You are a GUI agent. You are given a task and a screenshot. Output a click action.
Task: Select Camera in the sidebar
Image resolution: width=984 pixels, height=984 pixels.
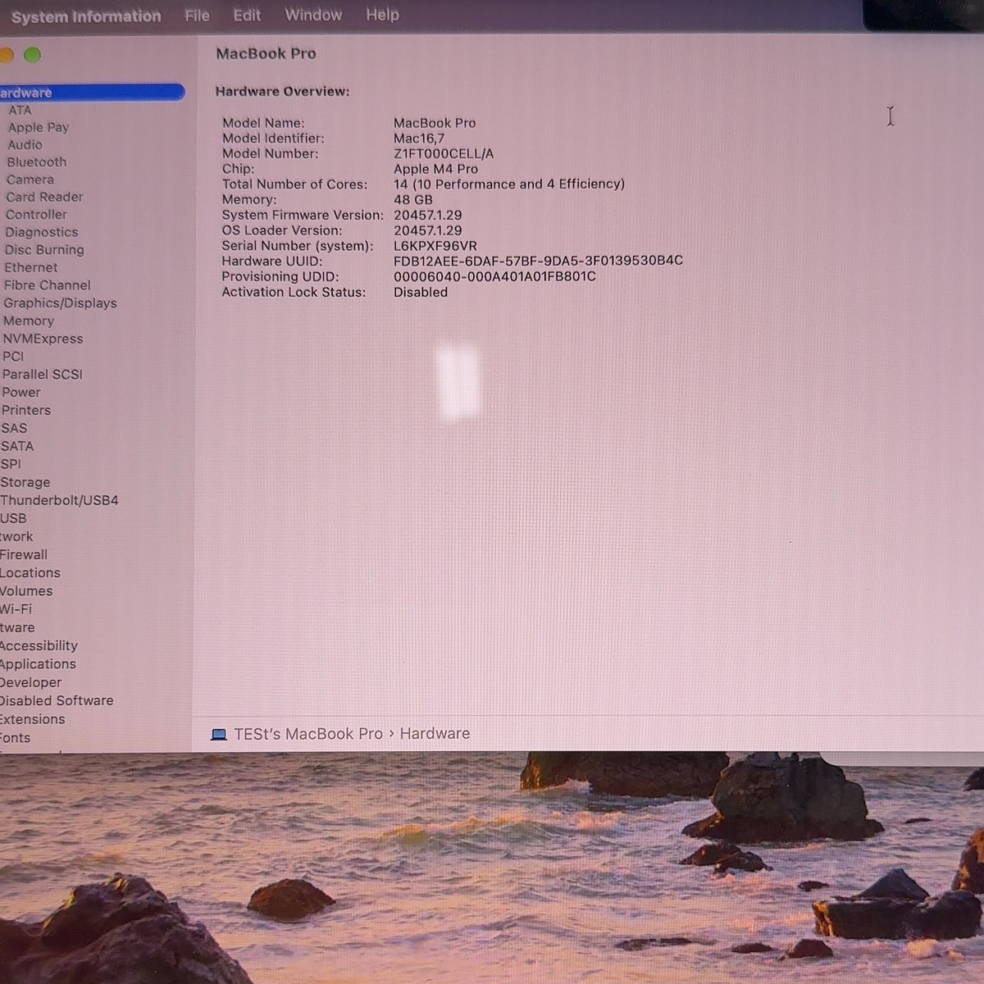[30, 180]
